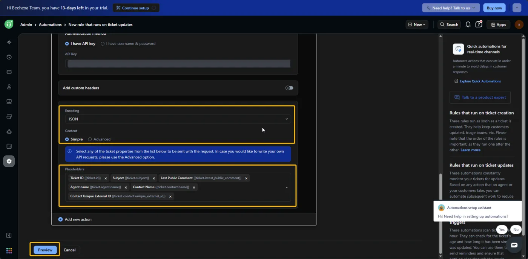Open the Apps button

click(498, 24)
